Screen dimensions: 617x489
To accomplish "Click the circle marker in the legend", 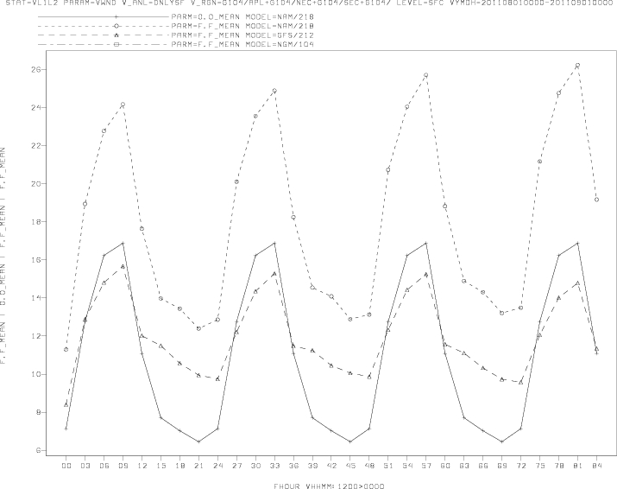I will pyautogui.click(x=116, y=26).
